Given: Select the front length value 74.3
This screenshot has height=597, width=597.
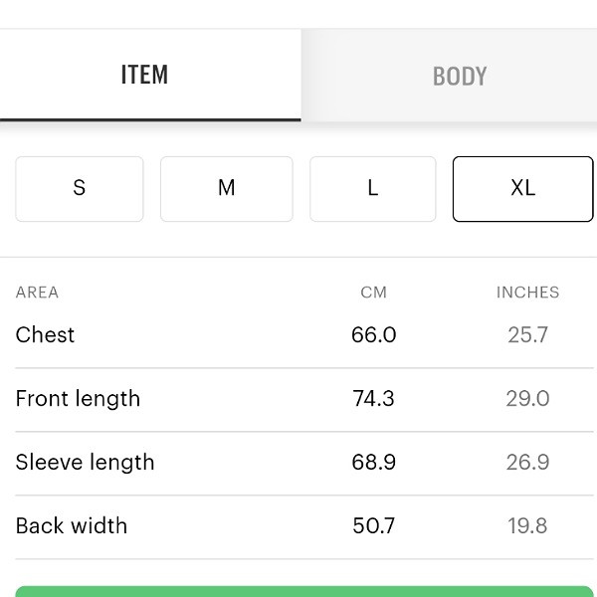Looking at the screenshot, I should [x=374, y=399].
